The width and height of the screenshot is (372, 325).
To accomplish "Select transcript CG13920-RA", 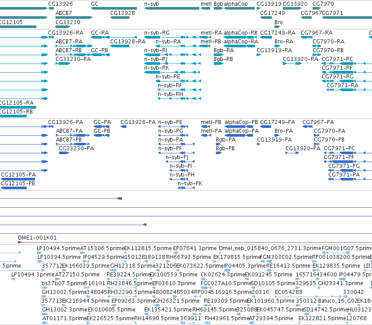I will click(300, 59).
